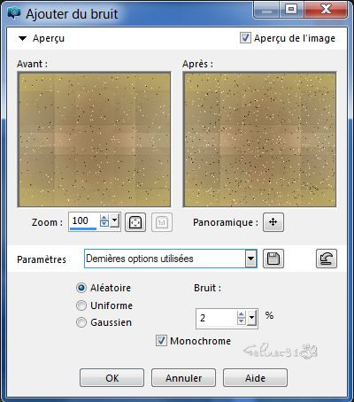Increase the Zoom value with up spinner
The image size is (354, 402).
point(104,218)
